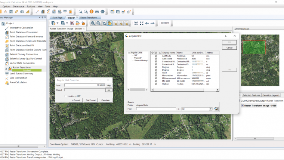Image resolution: width=284 pixels, height=160 pixels.
Task: Click the Find input field in Search
Action: point(156,109)
